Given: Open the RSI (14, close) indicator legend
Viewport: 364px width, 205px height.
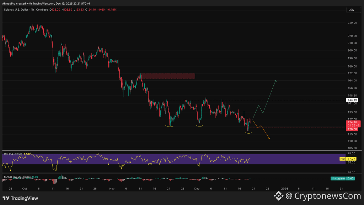Looking at the screenshot, I should click(13, 154).
